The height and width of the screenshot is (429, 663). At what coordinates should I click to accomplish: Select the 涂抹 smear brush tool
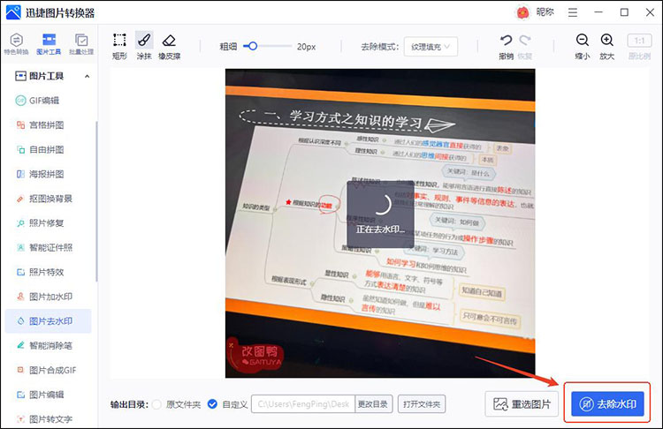[x=144, y=44]
